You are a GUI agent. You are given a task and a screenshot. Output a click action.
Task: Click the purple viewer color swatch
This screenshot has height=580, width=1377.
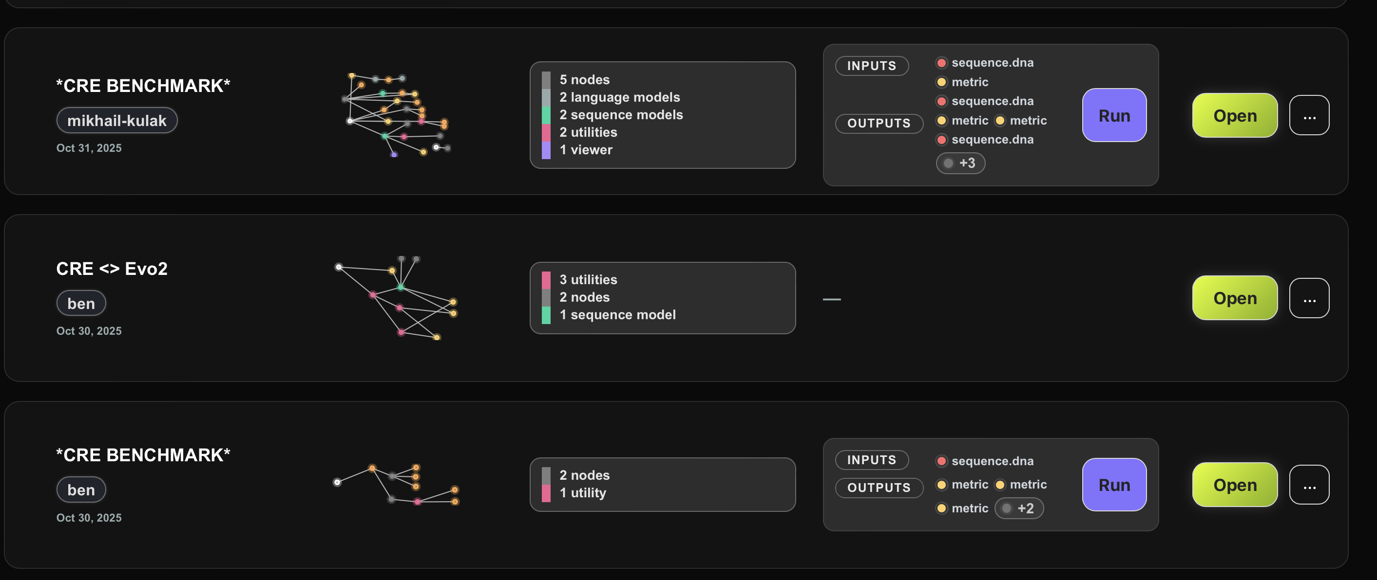[546, 150]
